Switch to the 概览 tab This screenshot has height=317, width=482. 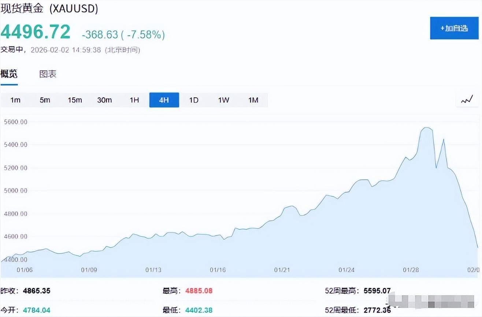9,74
